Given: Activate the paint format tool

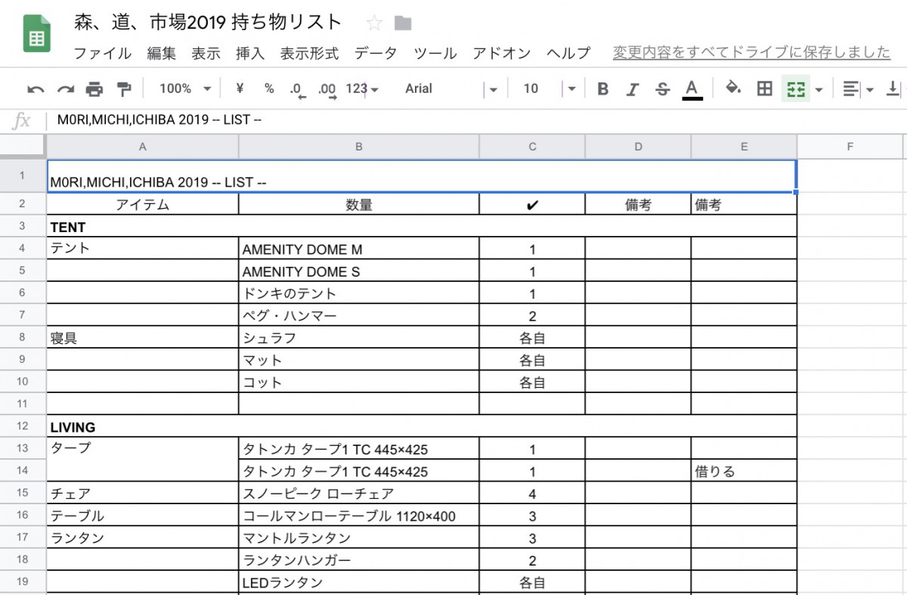Looking at the screenshot, I should pyautogui.click(x=124, y=89).
